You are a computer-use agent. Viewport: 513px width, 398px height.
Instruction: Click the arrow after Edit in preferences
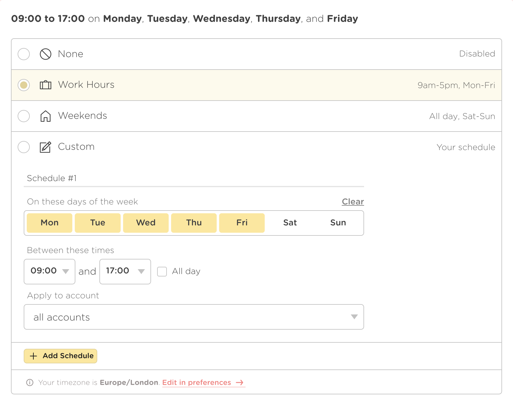240,383
